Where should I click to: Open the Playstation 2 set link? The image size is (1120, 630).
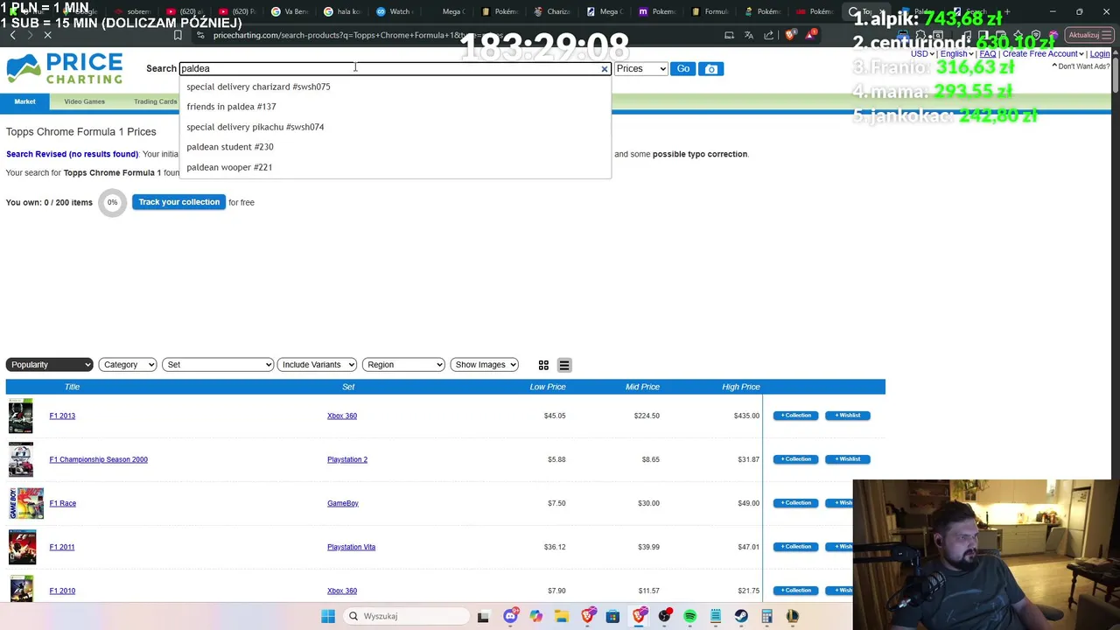pos(347,459)
